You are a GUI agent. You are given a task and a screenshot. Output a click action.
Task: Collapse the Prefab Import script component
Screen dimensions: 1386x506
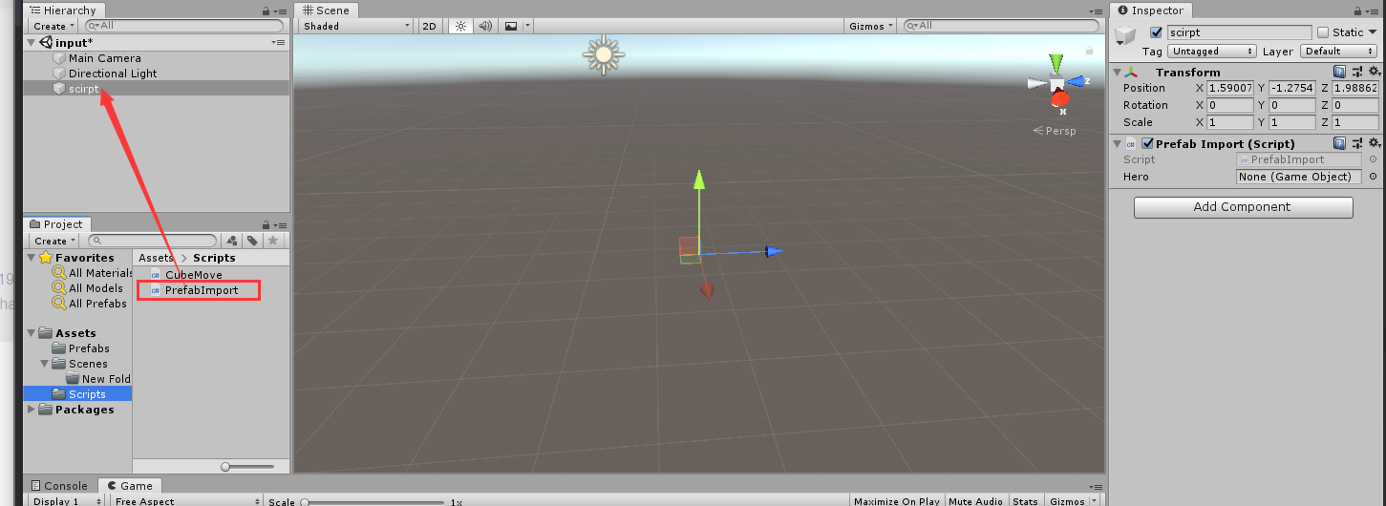[x=1118, y=143]
